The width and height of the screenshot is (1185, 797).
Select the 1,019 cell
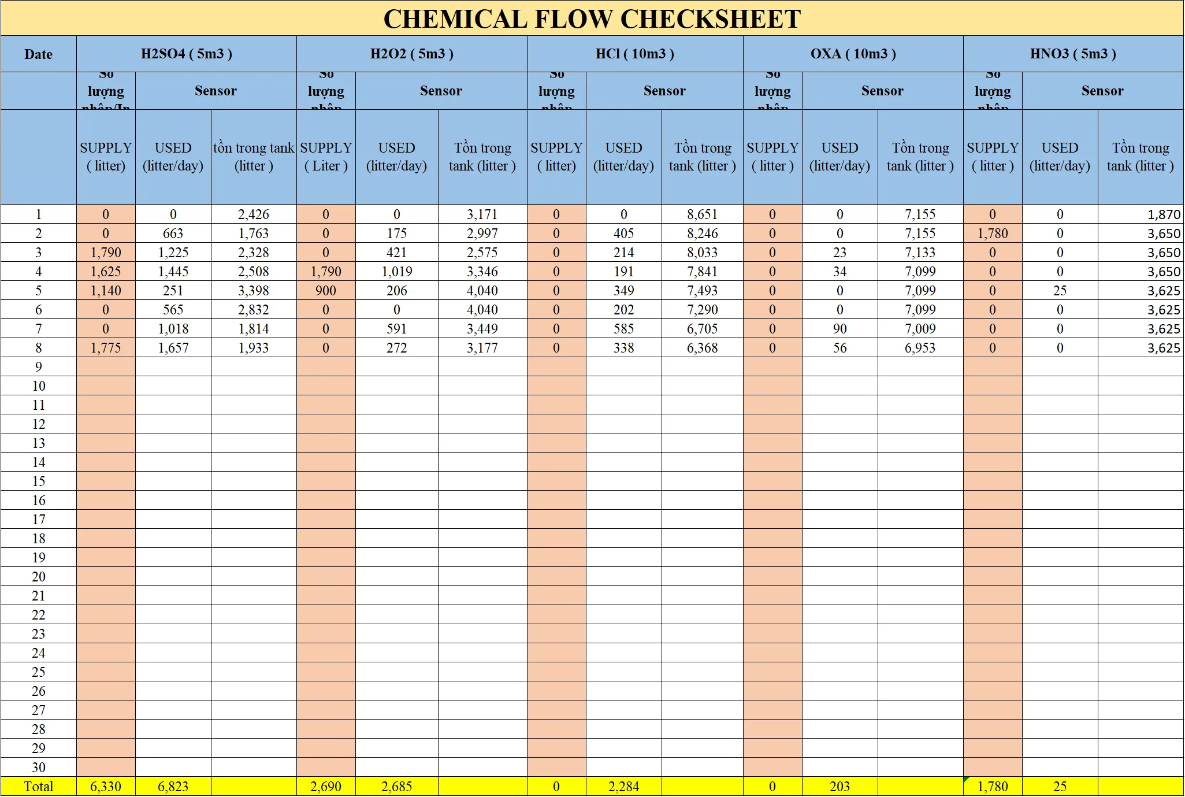(397, 272)
